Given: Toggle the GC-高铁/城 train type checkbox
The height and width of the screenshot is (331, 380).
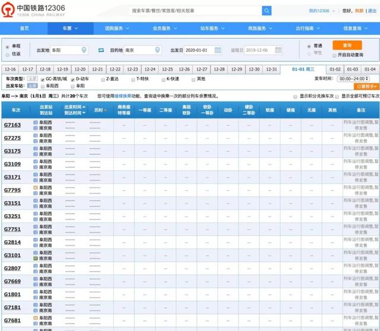Looking at the screenshot, I should coord(43,79).
